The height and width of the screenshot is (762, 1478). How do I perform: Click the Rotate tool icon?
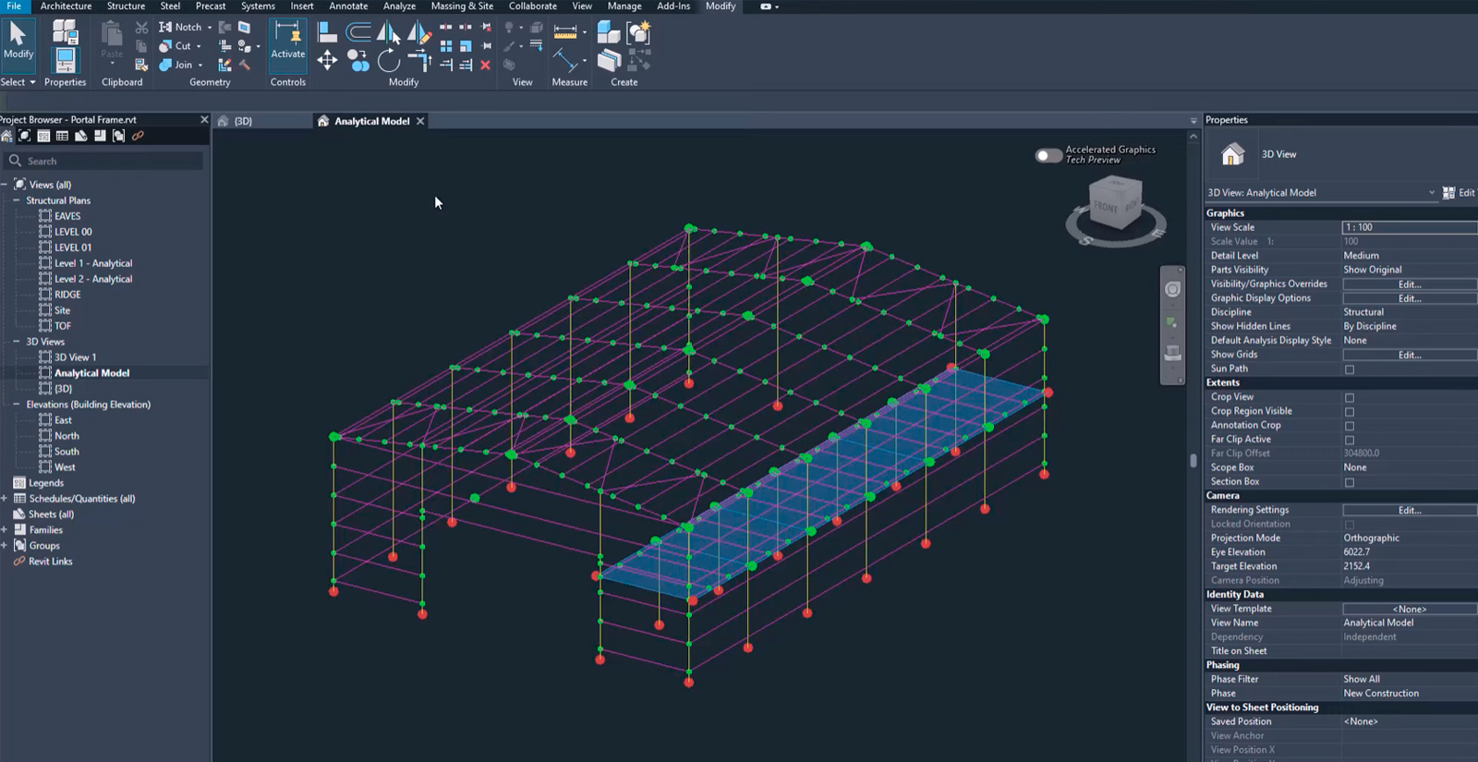389,61
